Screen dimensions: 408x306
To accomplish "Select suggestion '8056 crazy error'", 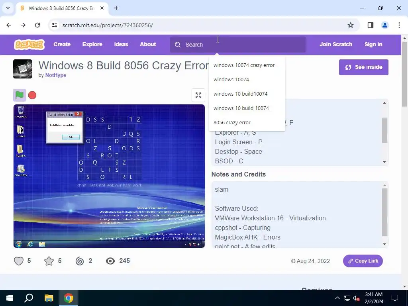I will pos(247,123).
